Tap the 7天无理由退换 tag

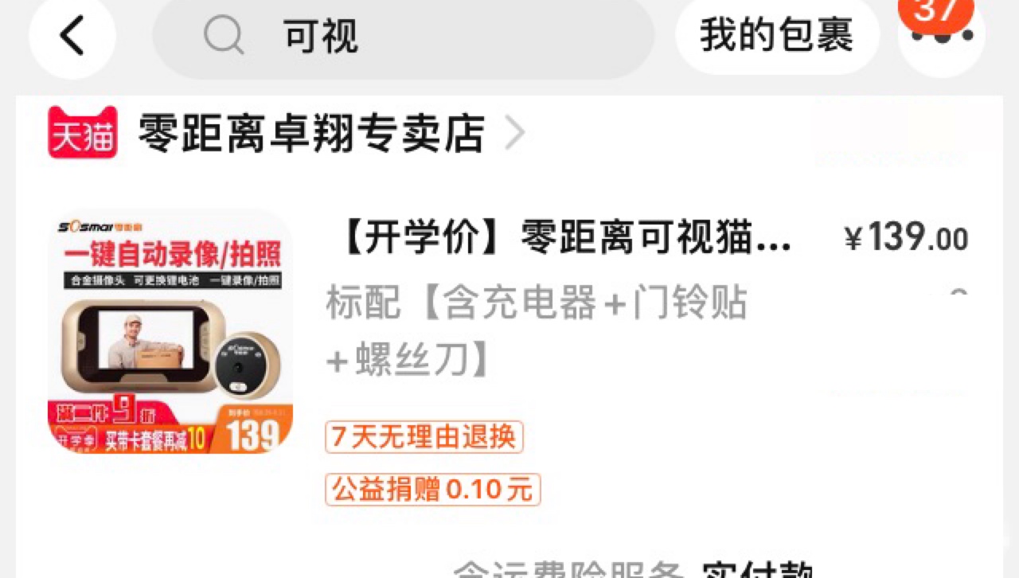(x=424, y=437)
